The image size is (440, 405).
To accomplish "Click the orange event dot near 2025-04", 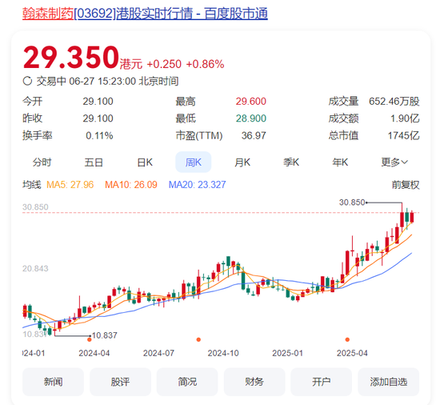I will pyautogui.click(x=347, y=339).
